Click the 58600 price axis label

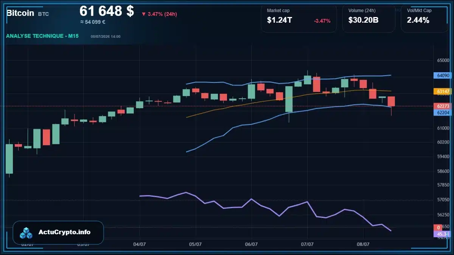pyautogui.click(x=443, y=171)
